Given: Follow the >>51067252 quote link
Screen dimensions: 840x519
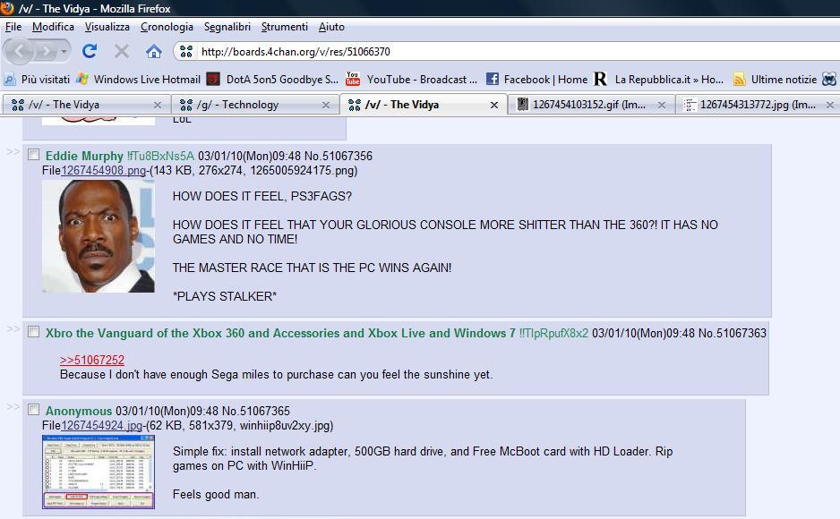Looking at the screenshot, I should tap(92, 360).
